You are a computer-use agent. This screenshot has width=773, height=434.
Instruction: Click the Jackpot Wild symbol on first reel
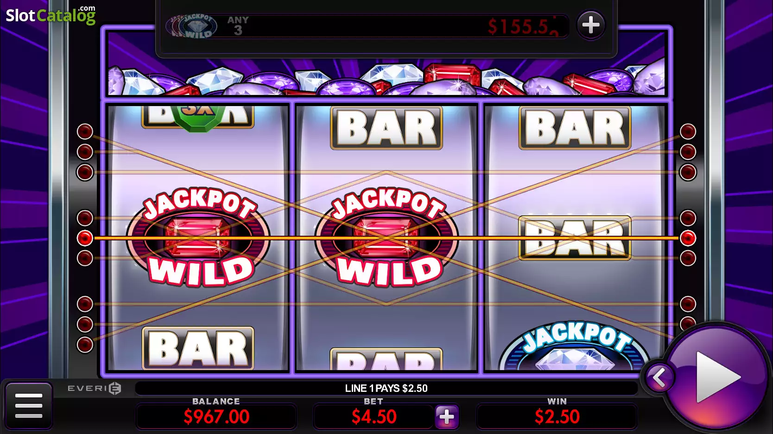(x=198, y=237)
